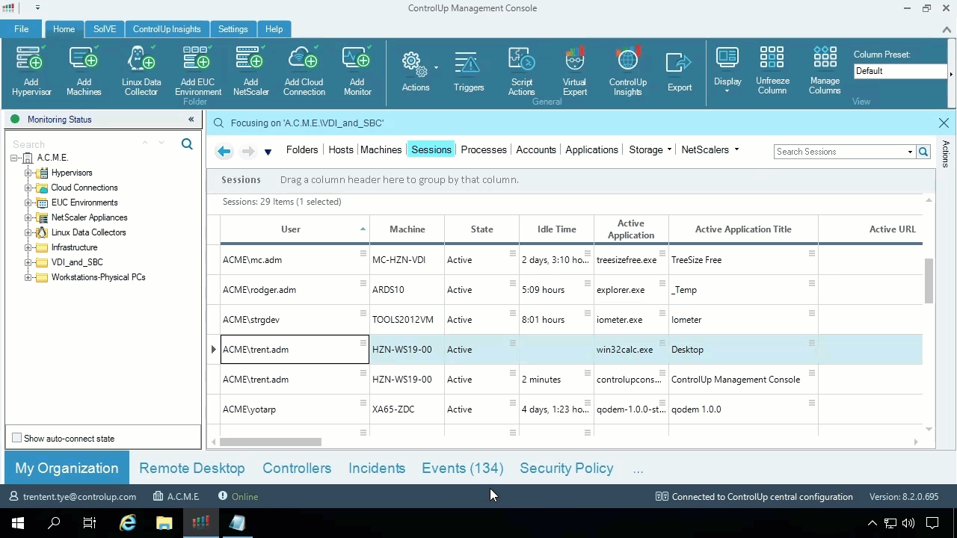Open the Search Sessions dropdown arrow
The image size is (957, 538).
point(910,152)
